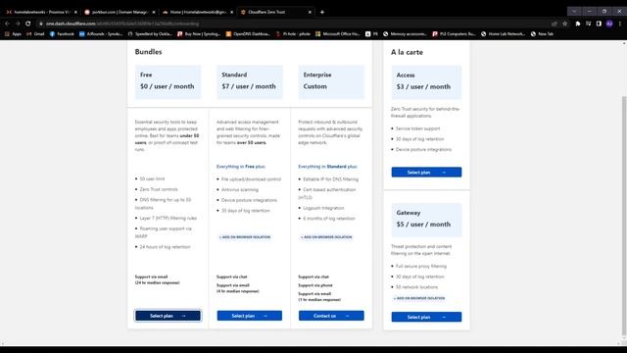Click the Free $0 / user / month card
This screenshot has height=353, width=627.
(x=168, y=82)
